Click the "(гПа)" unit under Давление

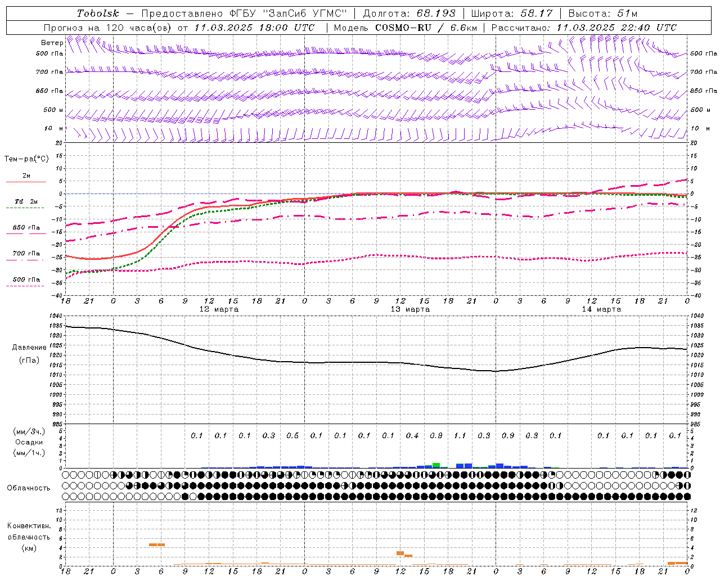coord(29,360)
